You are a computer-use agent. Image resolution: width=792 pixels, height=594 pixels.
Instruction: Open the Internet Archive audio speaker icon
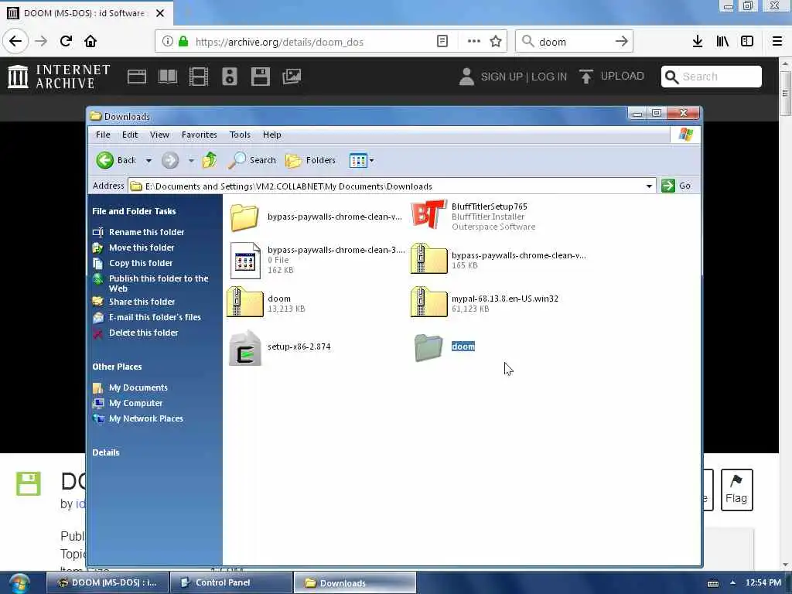[x=229, y=77]
